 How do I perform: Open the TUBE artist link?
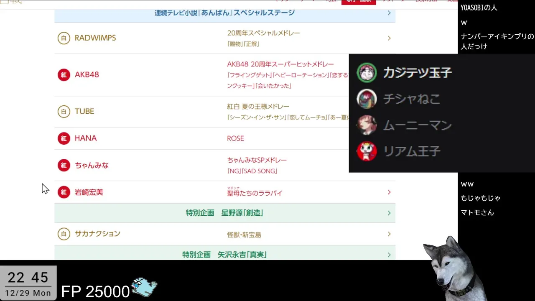(x=84, y=112)
